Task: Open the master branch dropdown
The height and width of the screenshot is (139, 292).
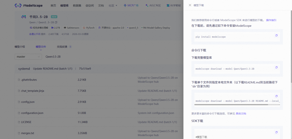Action: coord(28,57)
